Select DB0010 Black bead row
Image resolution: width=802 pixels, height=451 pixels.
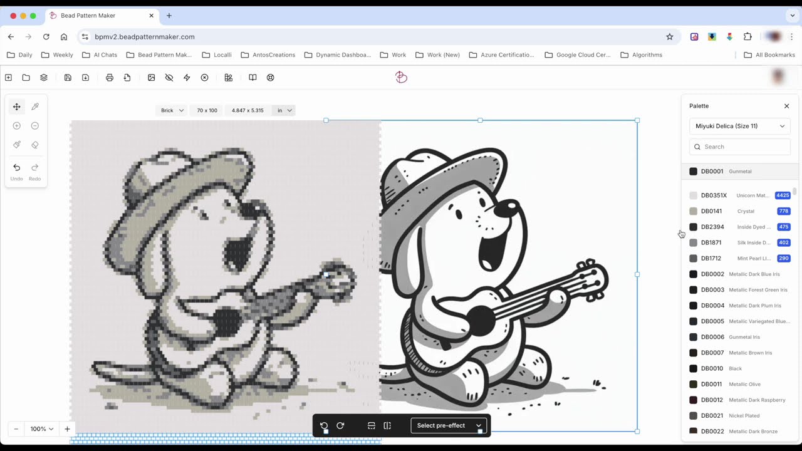click(x=740, y=368)
